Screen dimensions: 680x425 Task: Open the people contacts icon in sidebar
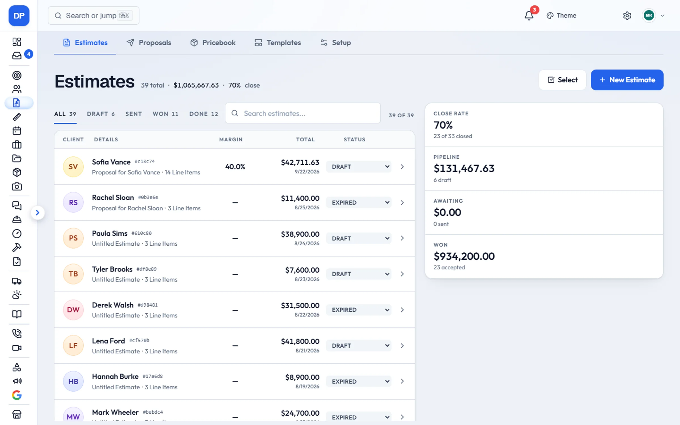17,89
